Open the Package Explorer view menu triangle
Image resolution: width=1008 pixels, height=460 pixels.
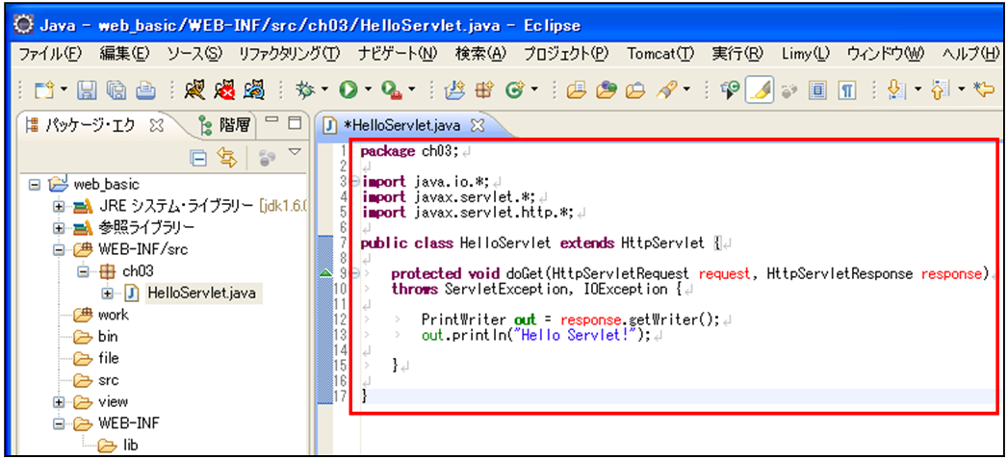pyautogui.click(x=295, y=154)
